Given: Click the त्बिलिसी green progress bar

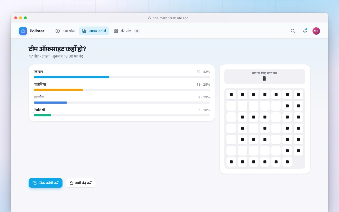Looking at the screenshot, I should pos(42,115).
